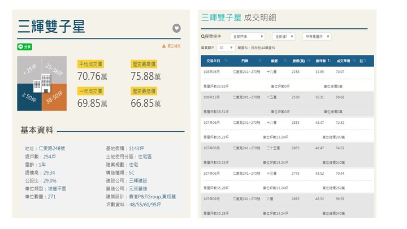Click the 更正補充 warning link
The width and height of the screenshot is (407, 229).
[173, 45]
